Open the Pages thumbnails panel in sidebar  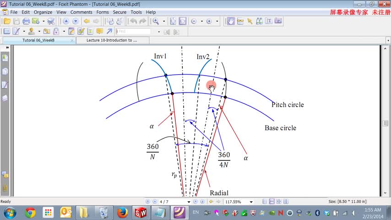tap(5, 71)
